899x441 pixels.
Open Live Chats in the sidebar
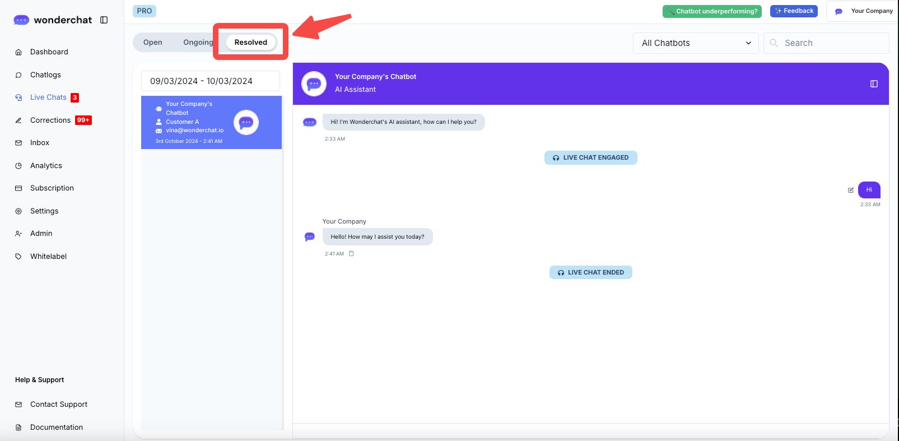[48, 98]
